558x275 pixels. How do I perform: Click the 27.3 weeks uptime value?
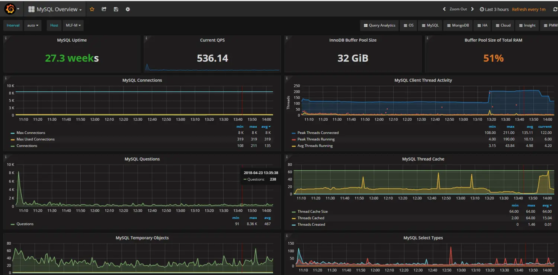click(72, 58)
